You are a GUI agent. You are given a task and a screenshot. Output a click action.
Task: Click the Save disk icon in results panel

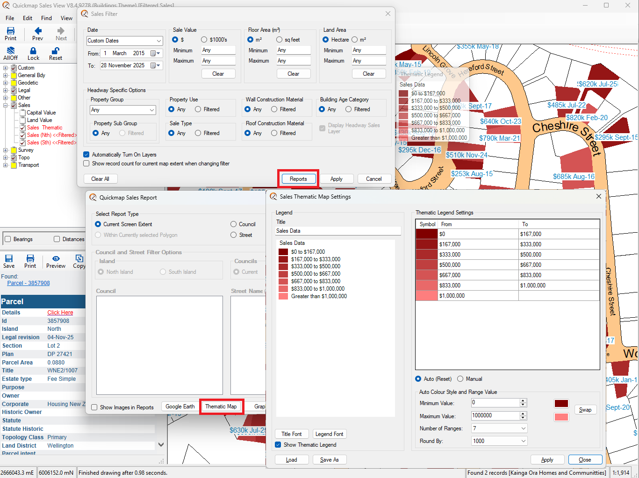9,259
